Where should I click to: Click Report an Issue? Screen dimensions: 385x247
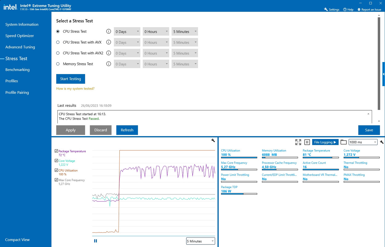369,10
